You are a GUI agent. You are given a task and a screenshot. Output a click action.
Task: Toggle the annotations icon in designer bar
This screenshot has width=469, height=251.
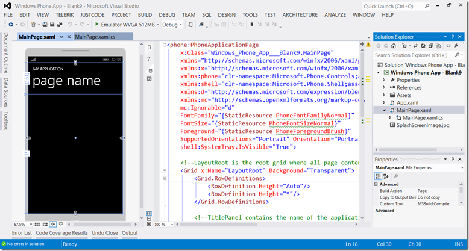point(61,224)
